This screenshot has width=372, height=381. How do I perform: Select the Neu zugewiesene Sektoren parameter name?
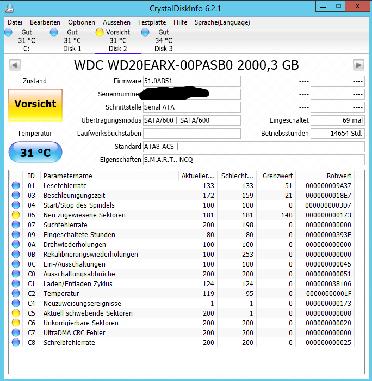[84, 215]
